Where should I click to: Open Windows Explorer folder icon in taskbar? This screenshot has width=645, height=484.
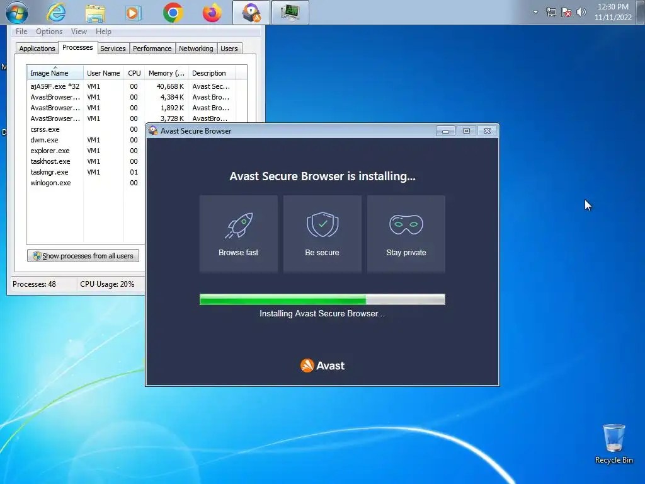pyautogui.click(x=95, y=13)
